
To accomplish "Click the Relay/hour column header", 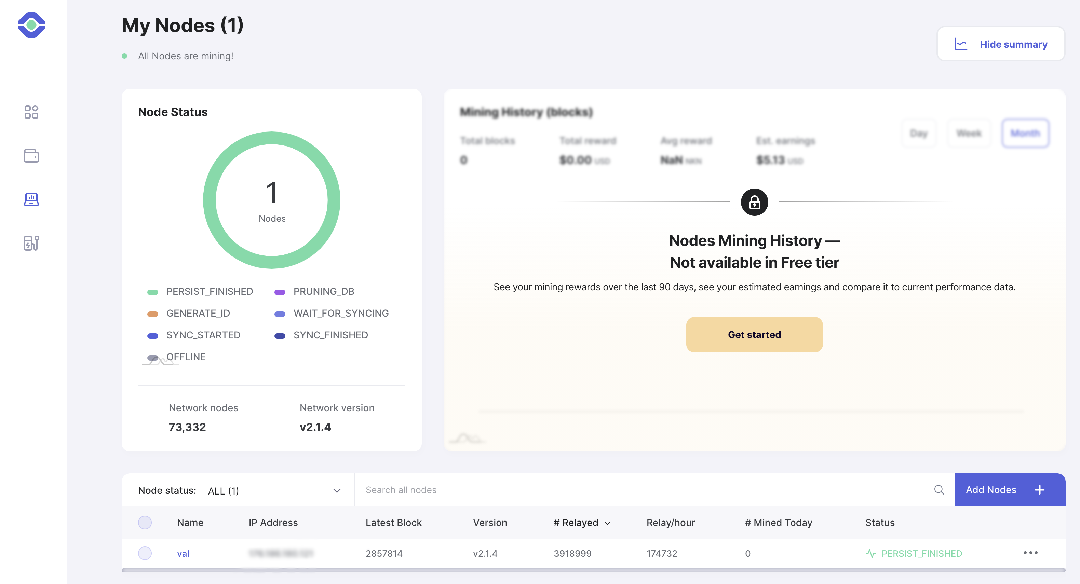I will (x=671, y=523).
